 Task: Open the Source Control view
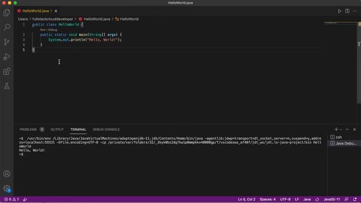coord(7,42)
